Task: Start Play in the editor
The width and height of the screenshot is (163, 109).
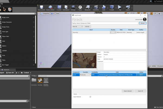Action: click(120, 8)
